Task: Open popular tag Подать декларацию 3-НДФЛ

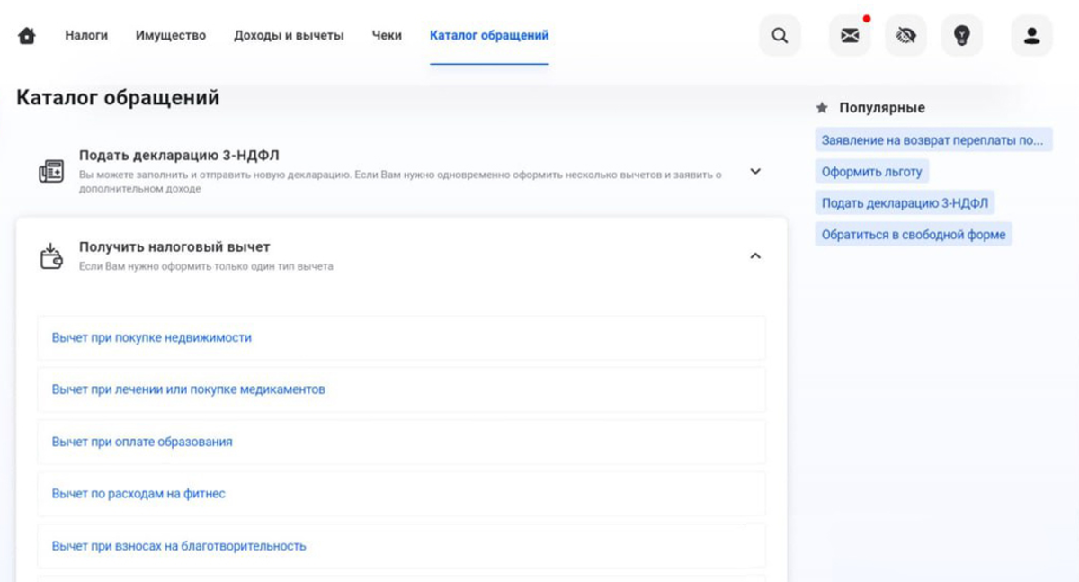Action: (x=905, y=203)
